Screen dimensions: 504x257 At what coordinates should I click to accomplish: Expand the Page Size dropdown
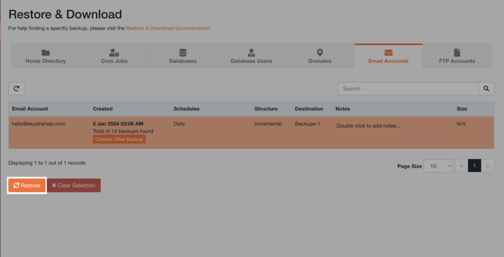pos(438,166)
